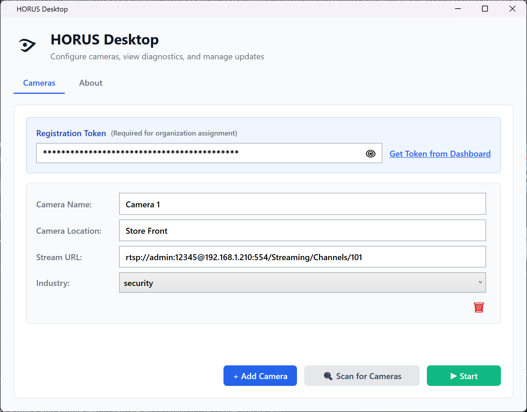Click the 'Required for organization assignment' note
This screenshot has height=412, width=527.
click(x=174, y=133)
